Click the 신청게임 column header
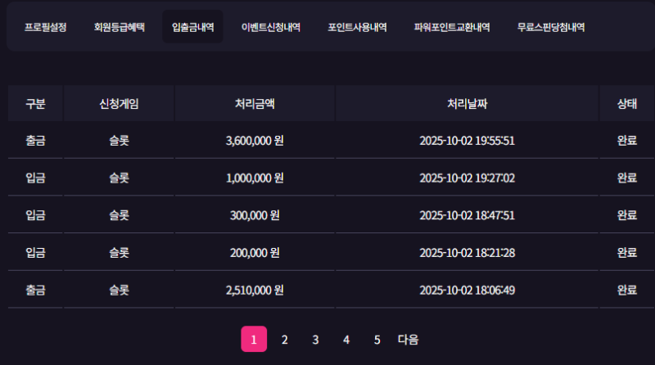The height and width of the screenshot is (365, 655). pos(119,104)
